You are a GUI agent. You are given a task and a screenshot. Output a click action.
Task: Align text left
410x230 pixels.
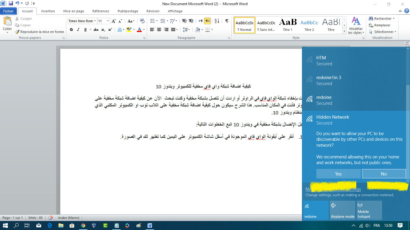[x=152, y=30]
